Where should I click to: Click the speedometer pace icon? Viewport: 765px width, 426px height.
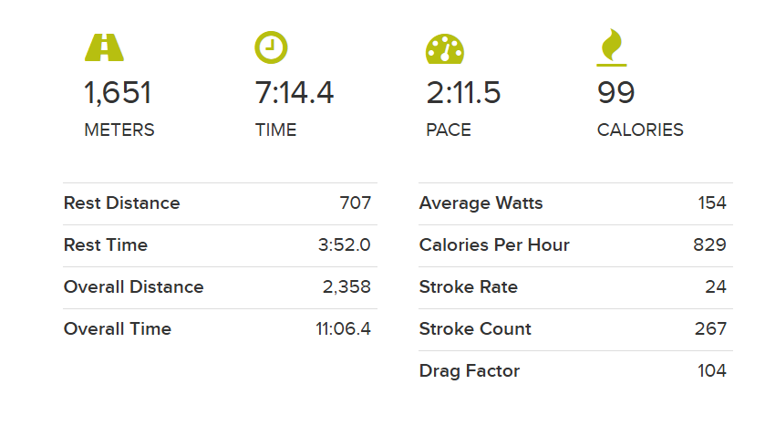pyautogui.click(x=444, y=48)
